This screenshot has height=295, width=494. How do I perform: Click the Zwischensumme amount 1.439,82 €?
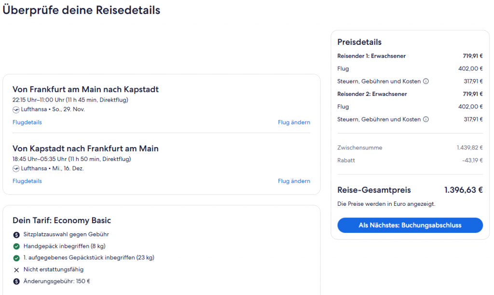coord(469,147)
